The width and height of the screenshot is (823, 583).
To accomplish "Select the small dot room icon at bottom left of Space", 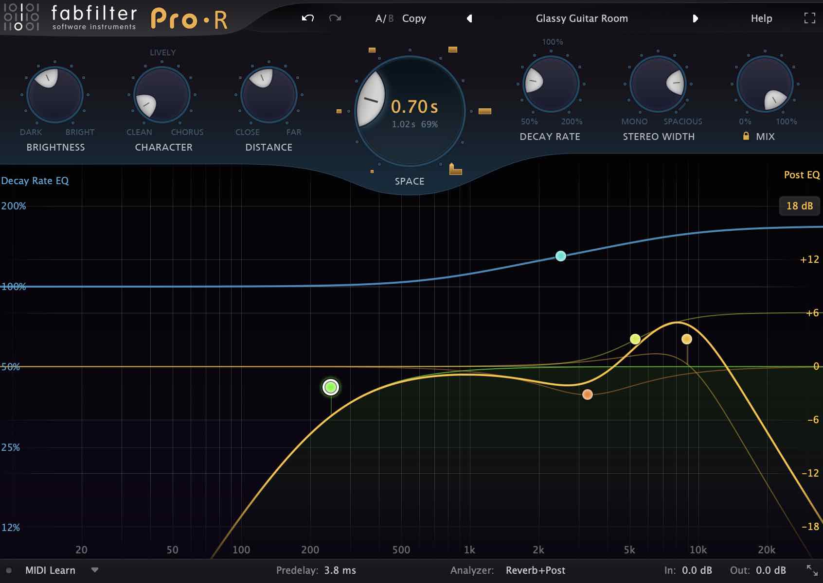I will coord(372,171).
